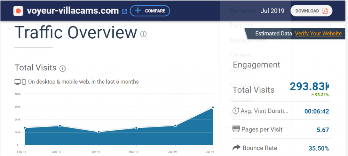348x156 pixels.
Task: Click the pages per visit icon
Action: pos(236,129)
